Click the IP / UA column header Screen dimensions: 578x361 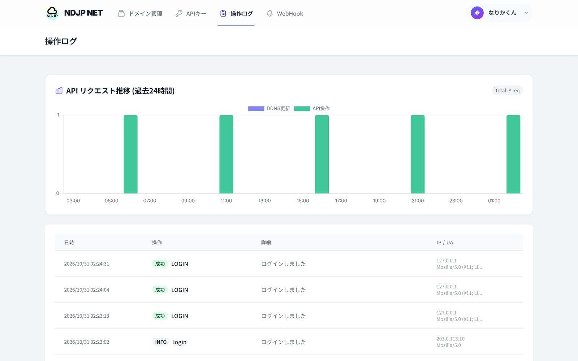coord(445,243)
